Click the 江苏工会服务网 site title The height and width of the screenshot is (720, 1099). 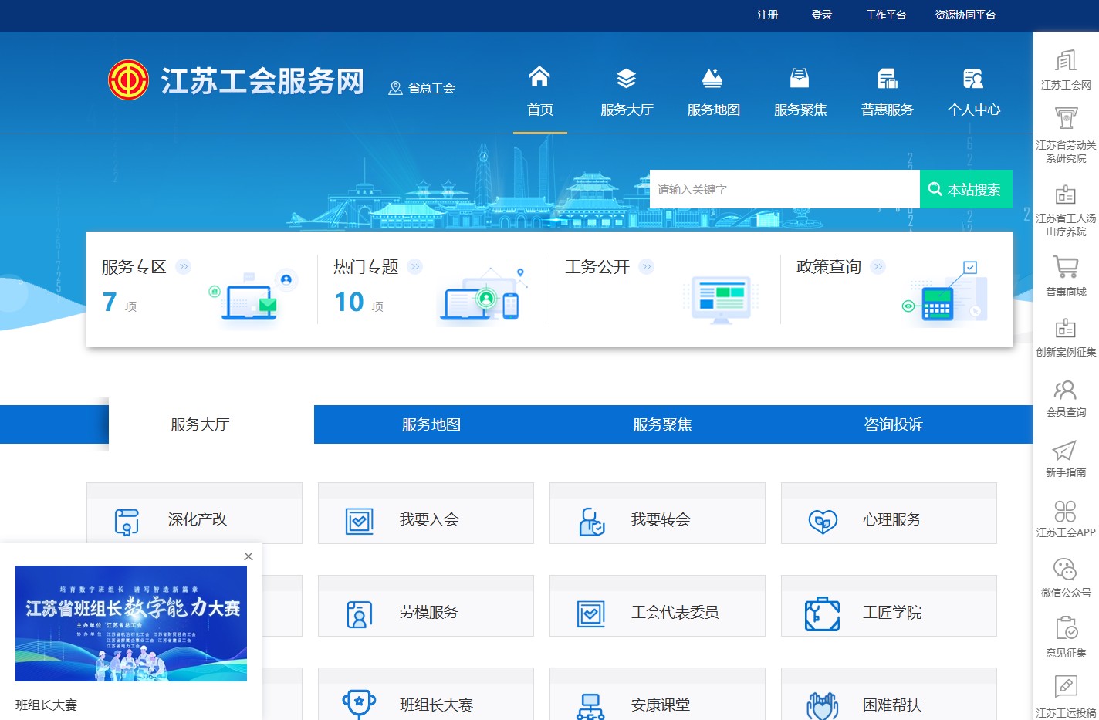point(262,81)
